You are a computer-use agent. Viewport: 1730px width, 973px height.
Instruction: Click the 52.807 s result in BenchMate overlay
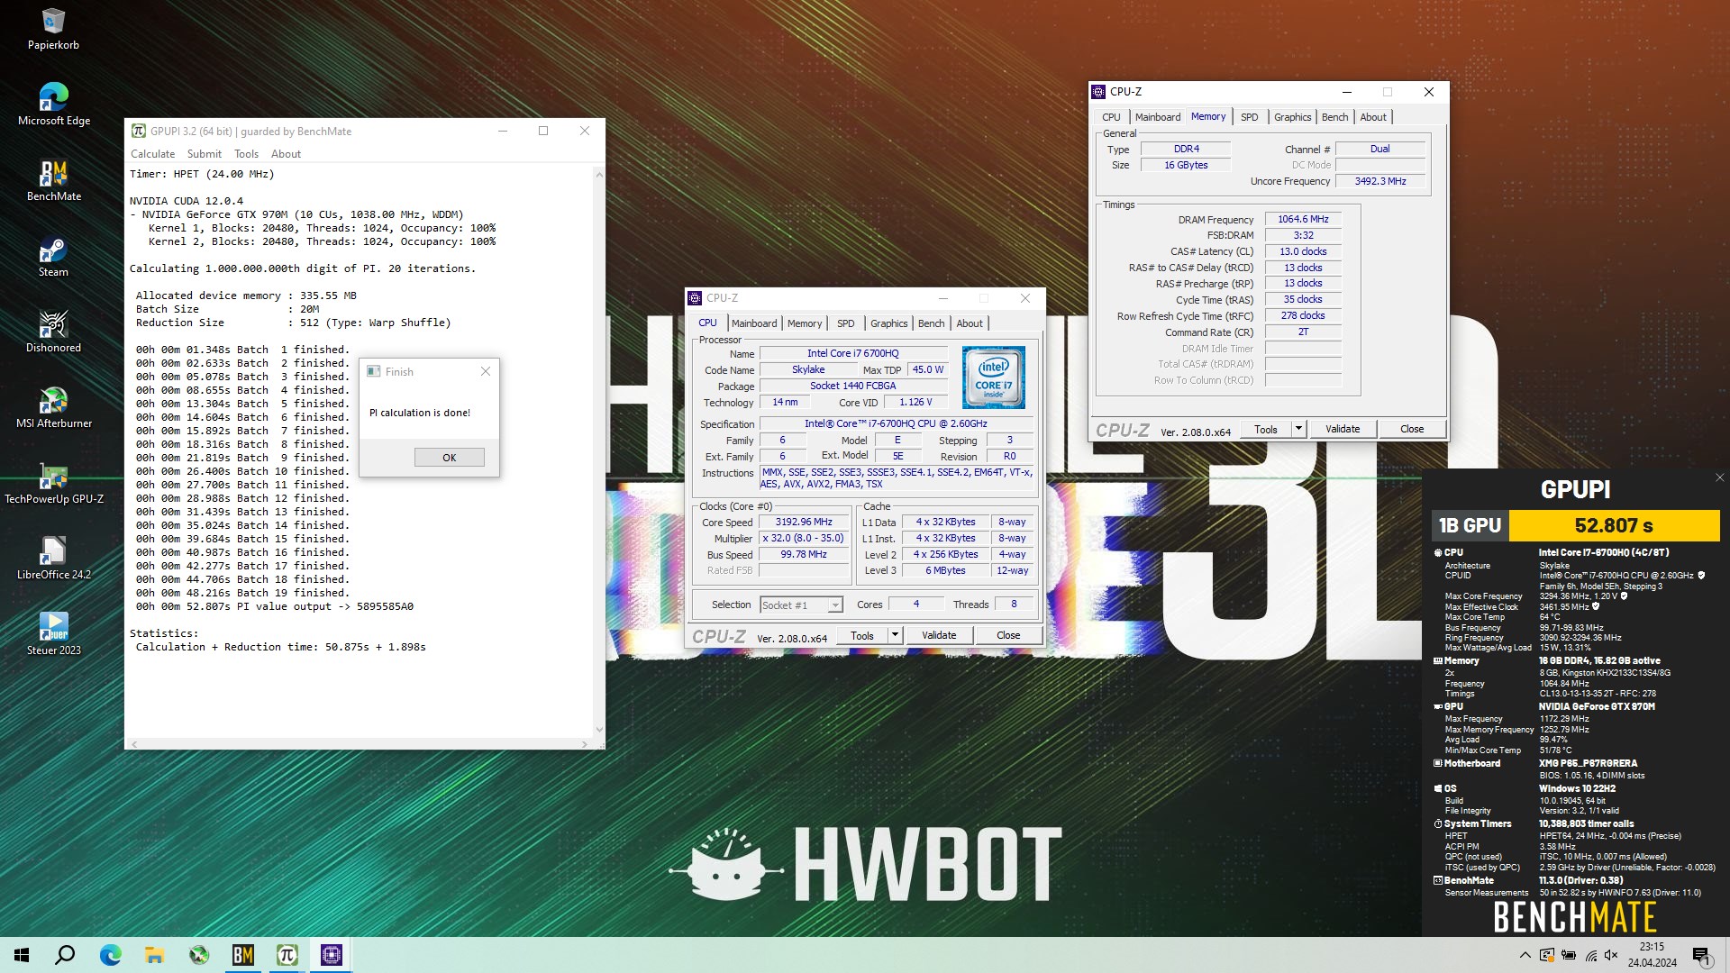[x=1614, y=525]
